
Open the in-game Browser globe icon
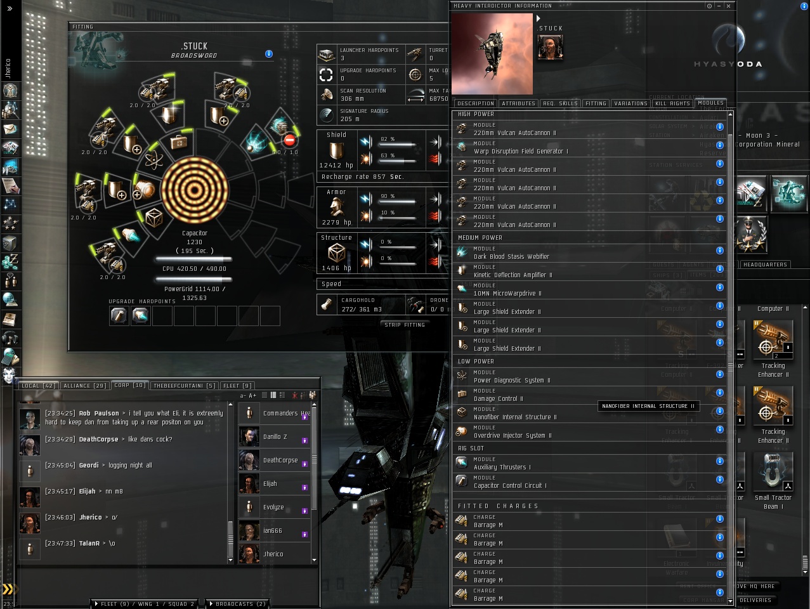click(10, 299)
